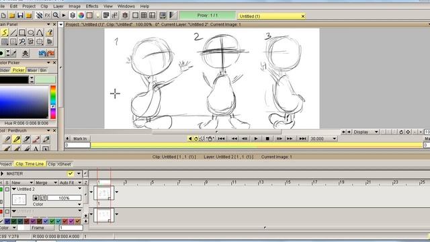Save project with the floppy disk icon
Screen dimensions: 430x242
point(20,15)
